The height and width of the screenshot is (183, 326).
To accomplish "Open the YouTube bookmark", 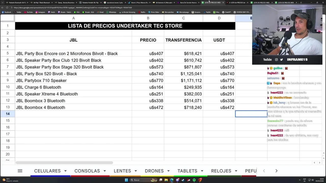I will click(x=29, y=12).
